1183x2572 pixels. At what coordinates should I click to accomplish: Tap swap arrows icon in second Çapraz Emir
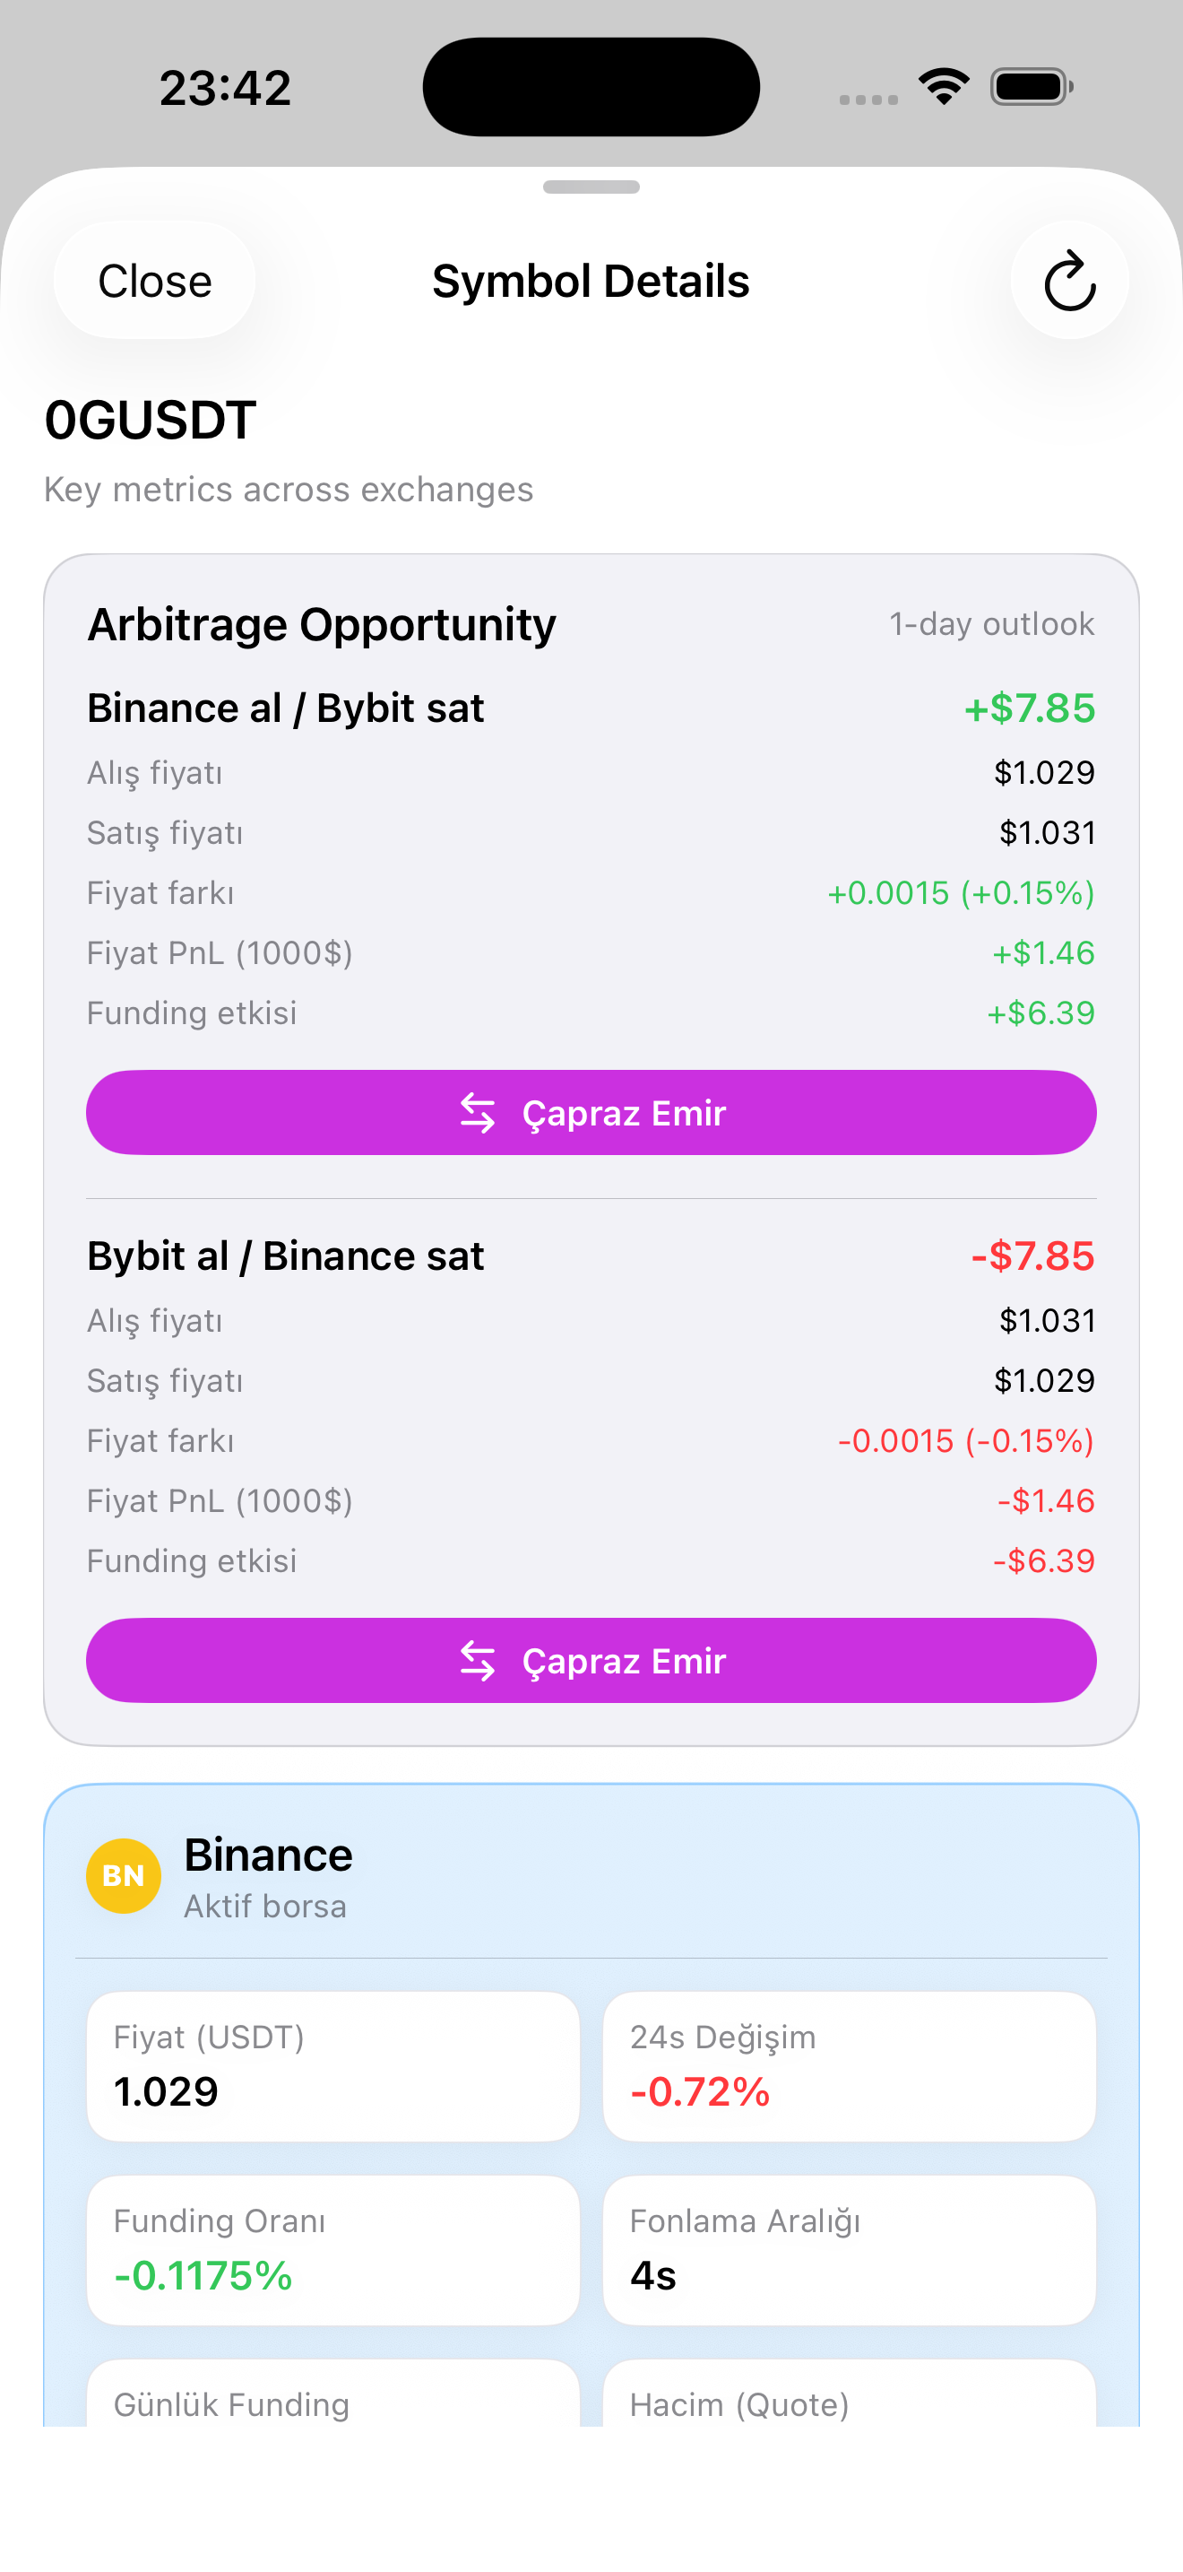478,1661
